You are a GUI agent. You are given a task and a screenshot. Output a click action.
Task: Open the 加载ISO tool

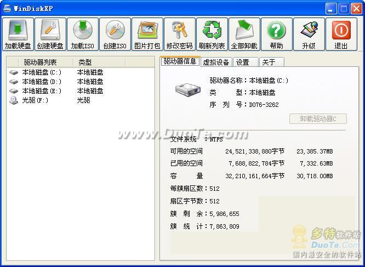(x=83, y=34)
